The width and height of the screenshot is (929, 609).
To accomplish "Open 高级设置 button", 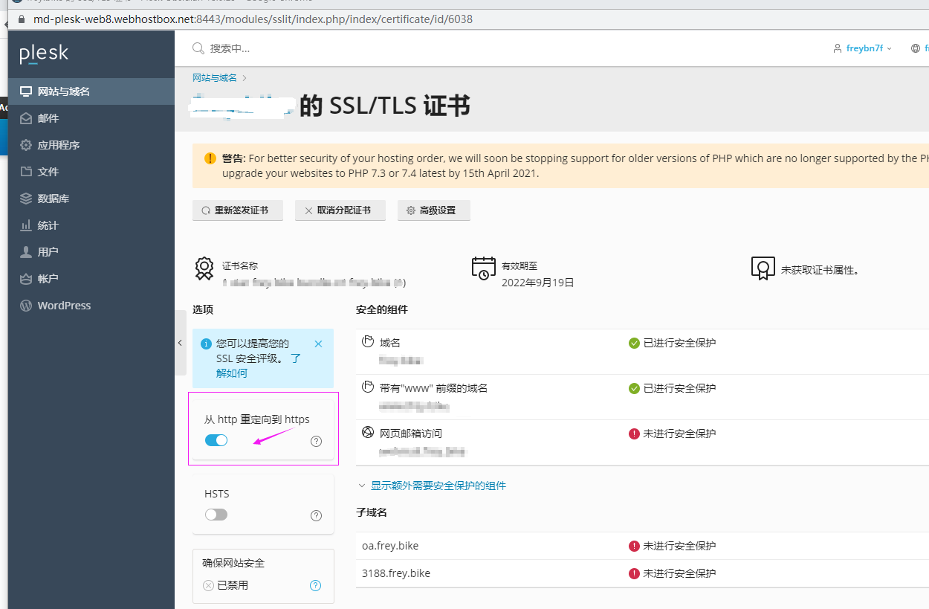I will pos(433,210).
